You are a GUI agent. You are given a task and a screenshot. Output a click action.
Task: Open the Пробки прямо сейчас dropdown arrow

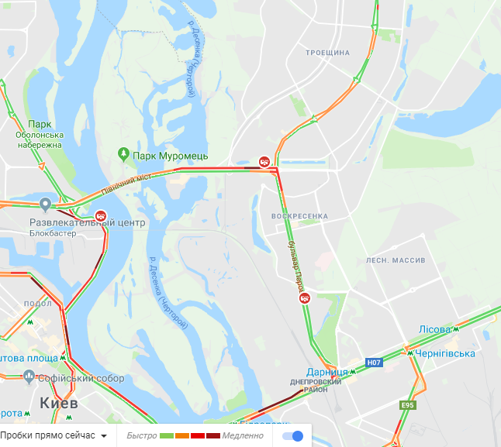(104, 436)
